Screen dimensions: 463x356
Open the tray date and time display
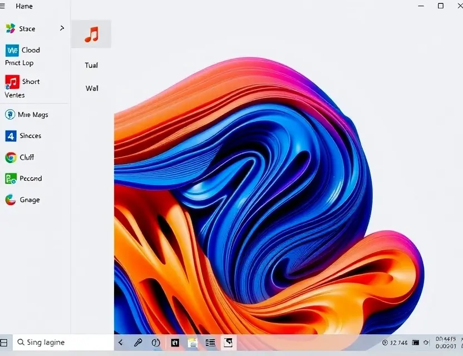click(446, 343)
